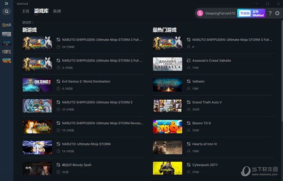Open Ninja STORM Revolution game thumbnail
The image size is (283, 181).
click(37, 127)
